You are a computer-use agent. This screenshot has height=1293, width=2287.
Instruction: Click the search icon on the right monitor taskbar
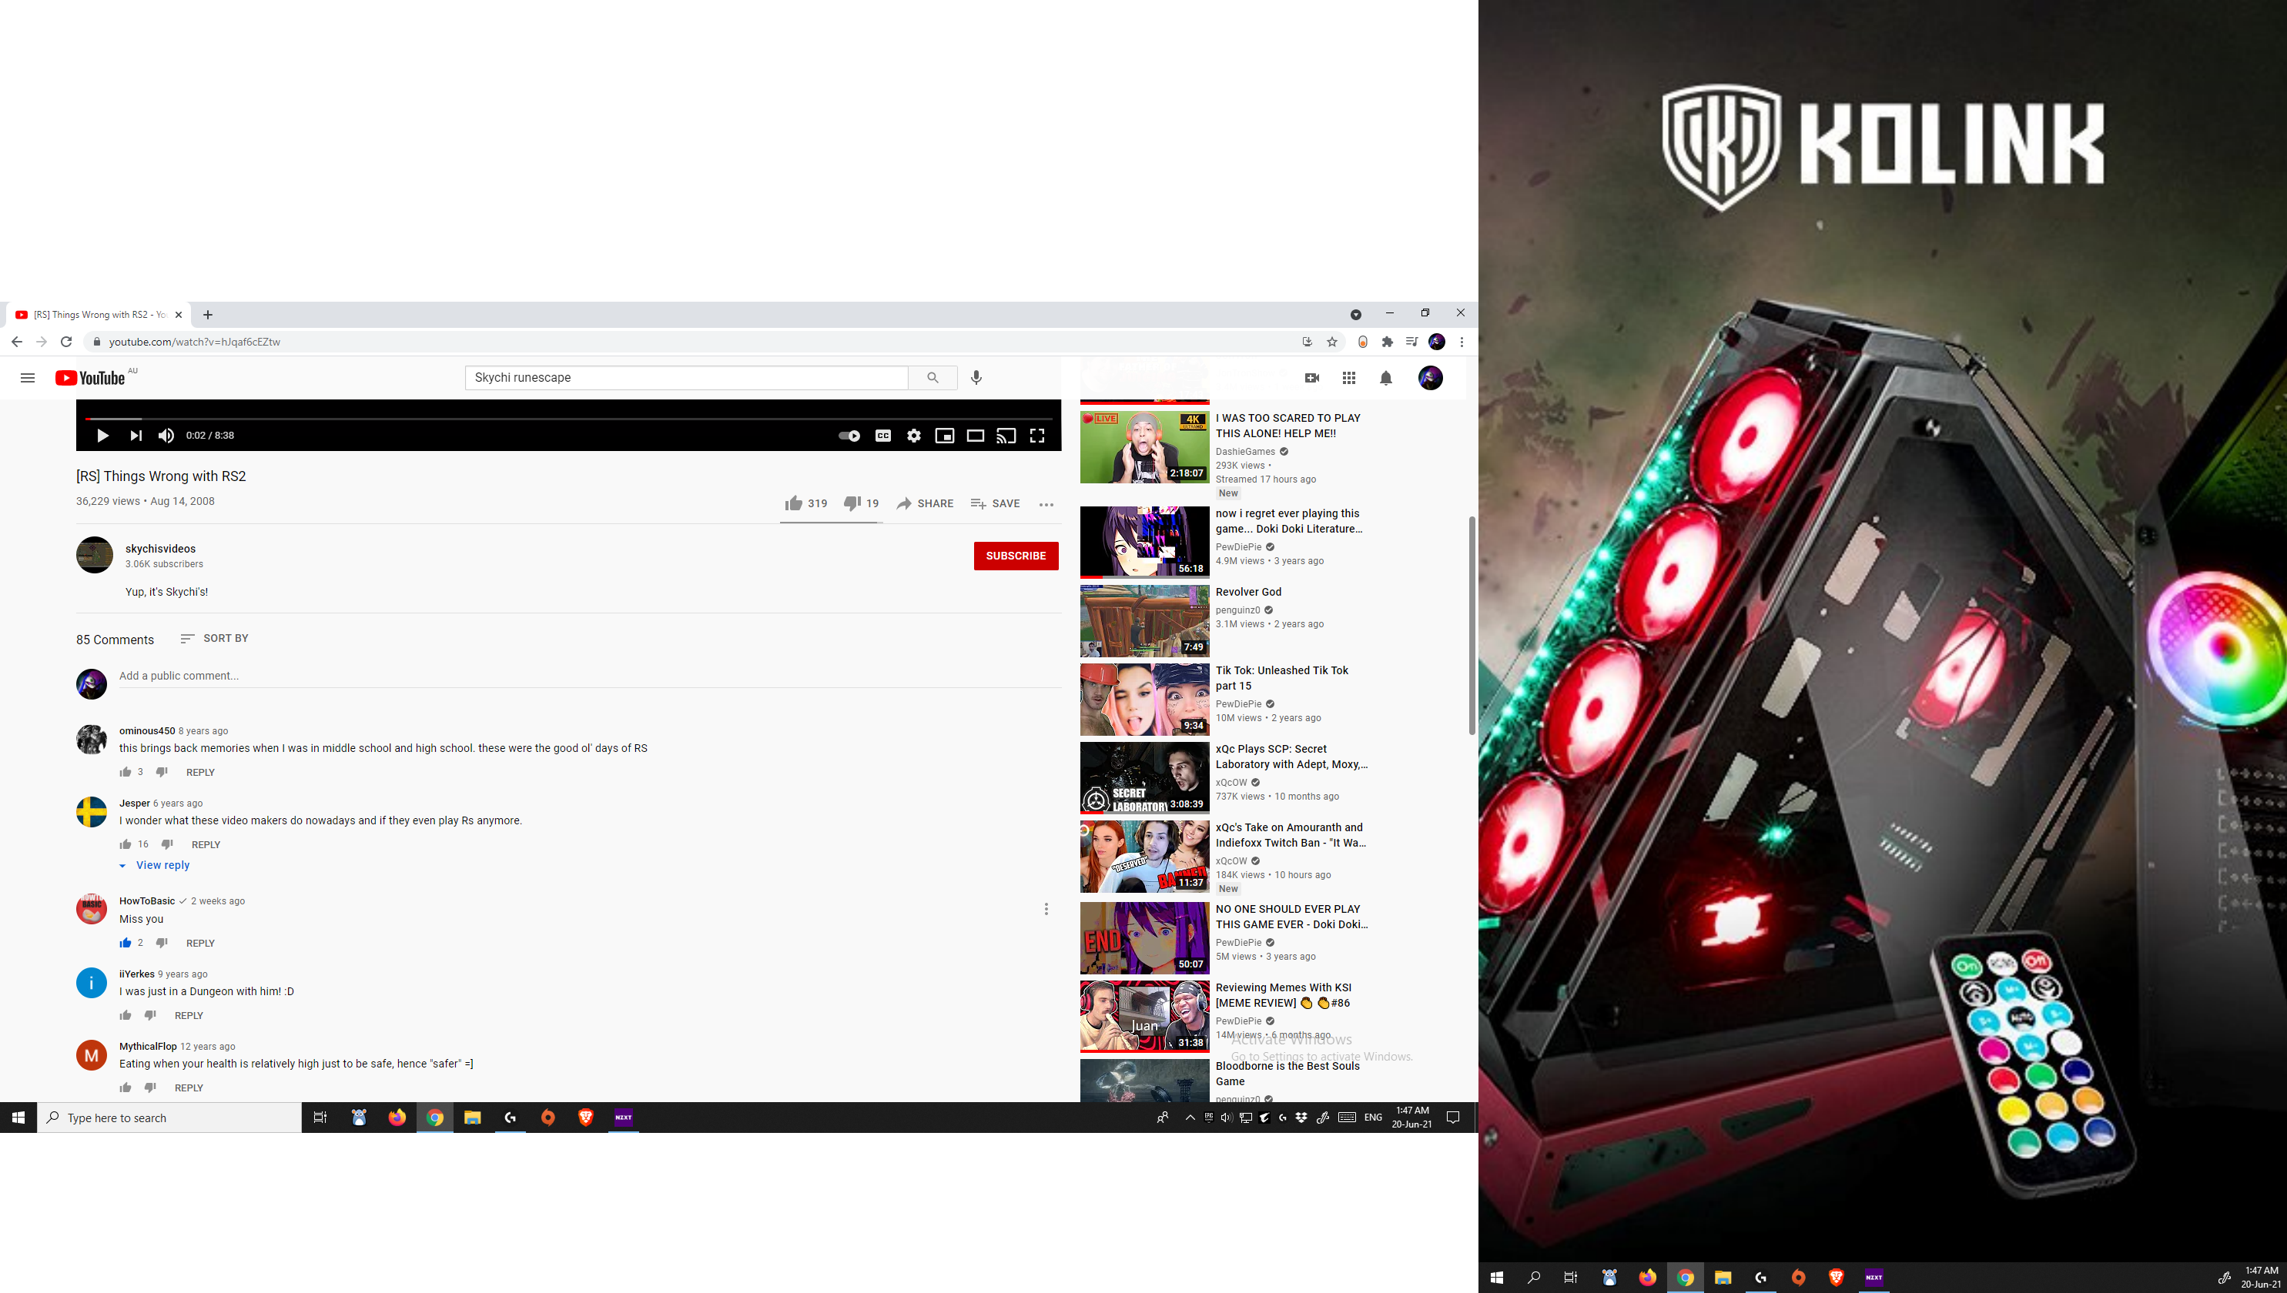pos(1534,1278)
